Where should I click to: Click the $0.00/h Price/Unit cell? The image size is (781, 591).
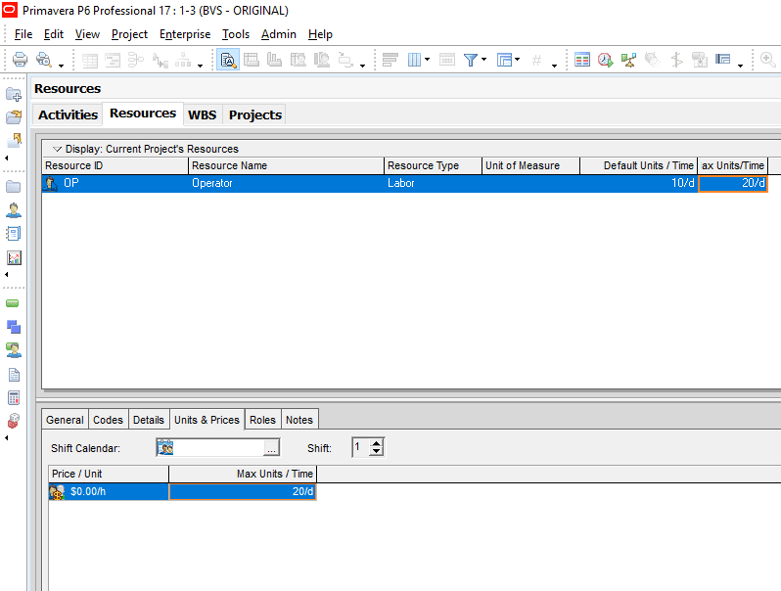pyautogui.click(x=109, y=491)
